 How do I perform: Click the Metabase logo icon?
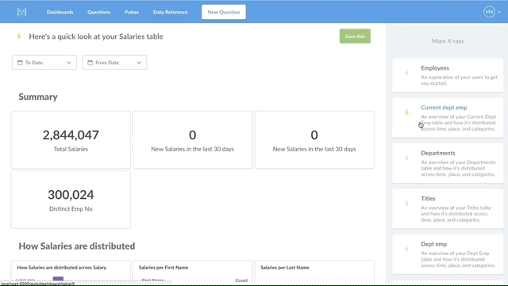pyautogui.click(x=21, y=12)
